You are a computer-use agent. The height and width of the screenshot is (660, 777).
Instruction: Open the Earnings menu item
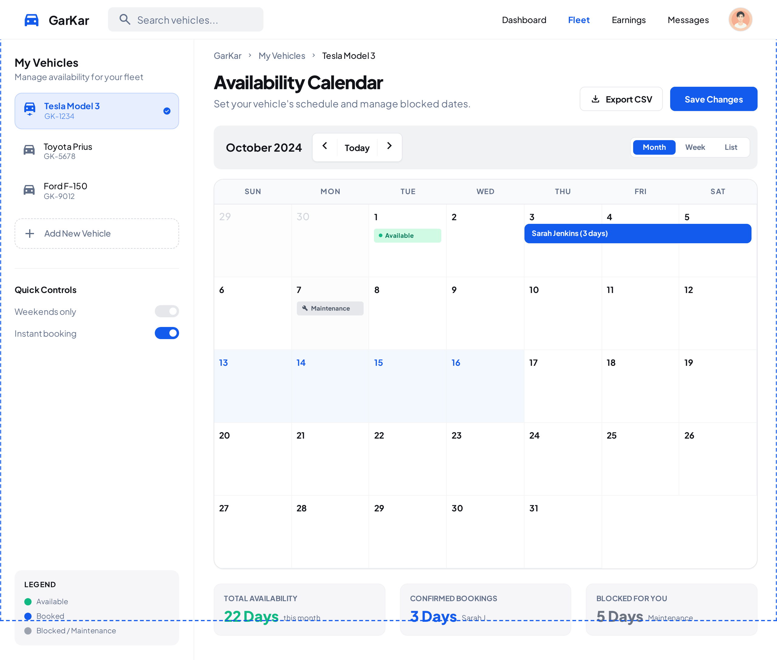(628, 20)
